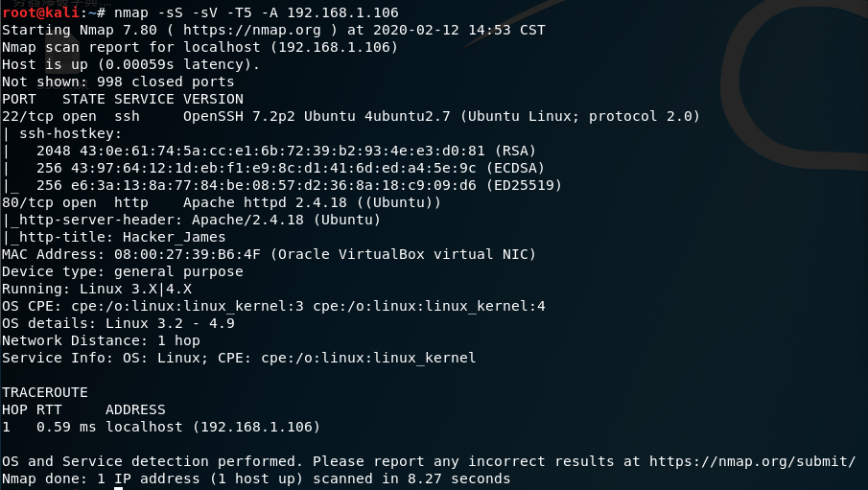
Task: Click the 22/tcp open ssh port entry
Action: tap(70, 116)
